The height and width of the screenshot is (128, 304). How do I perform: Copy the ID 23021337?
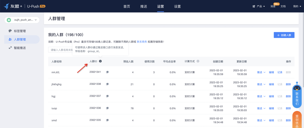pyautogui.click(x=107, y=96)
